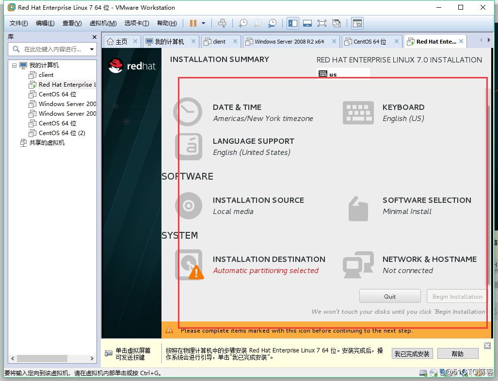The height and width of the screenshot is (381, 498).
Task: Click the Quit button
Action: pyautogui.click(x=390, y=296)
